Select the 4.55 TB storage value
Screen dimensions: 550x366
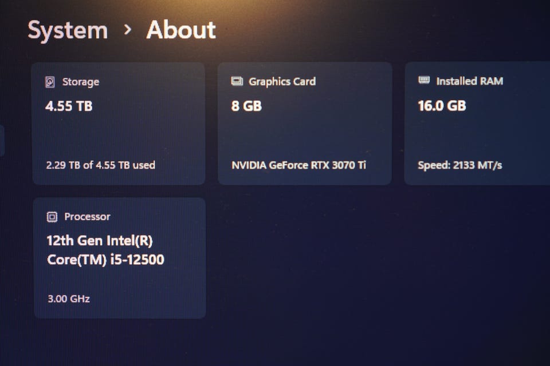(69, 106)
